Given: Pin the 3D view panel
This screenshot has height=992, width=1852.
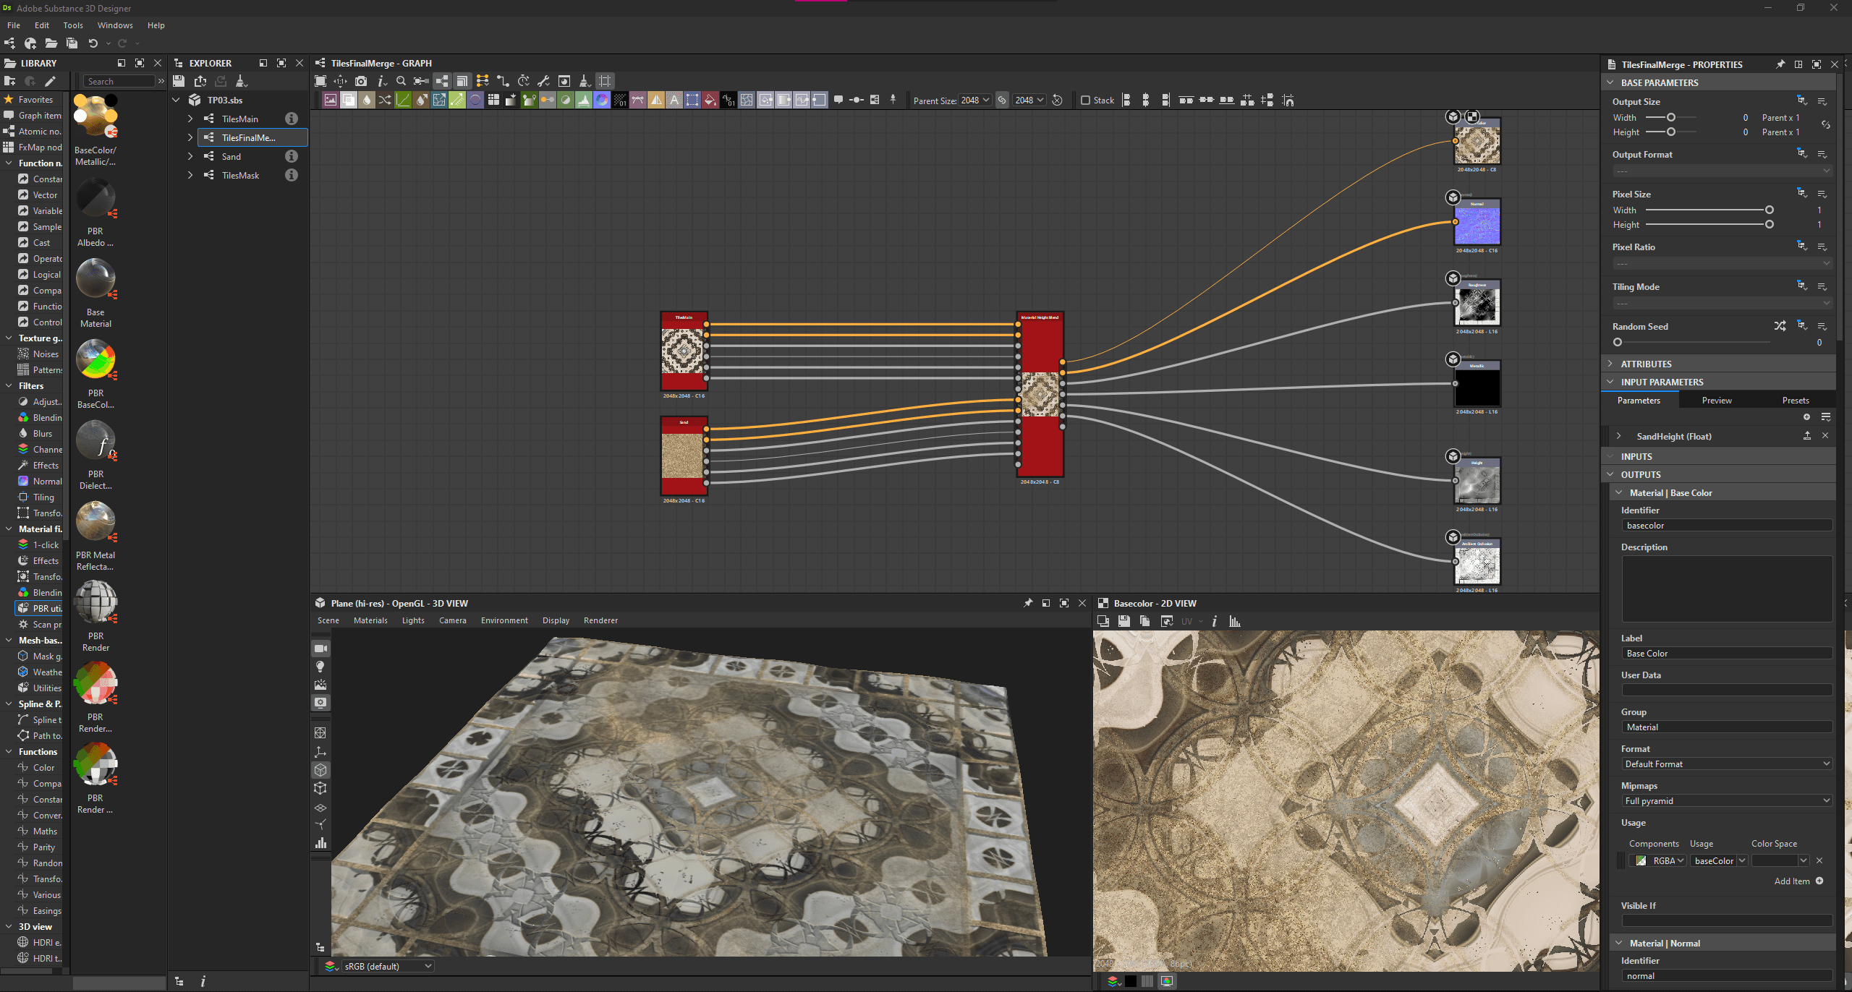Looking at the screenshot, I should point(1028,603).
